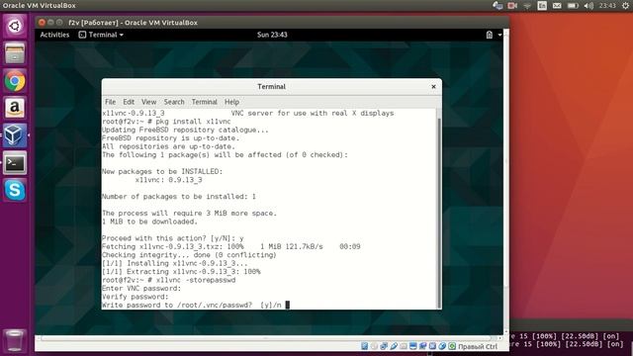Click 'Updating FreeBSD repository catalogue...' line

pyautogui.click(x=185, y=130)
